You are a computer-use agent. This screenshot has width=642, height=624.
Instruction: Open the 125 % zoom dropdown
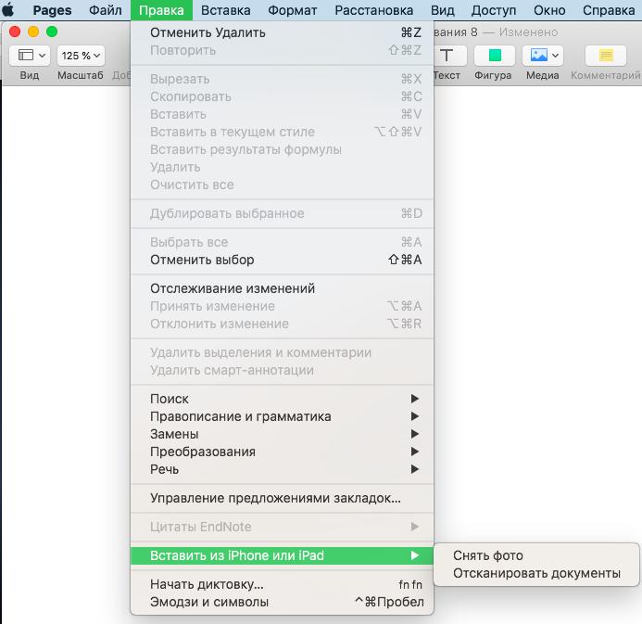tap(81, 56)
